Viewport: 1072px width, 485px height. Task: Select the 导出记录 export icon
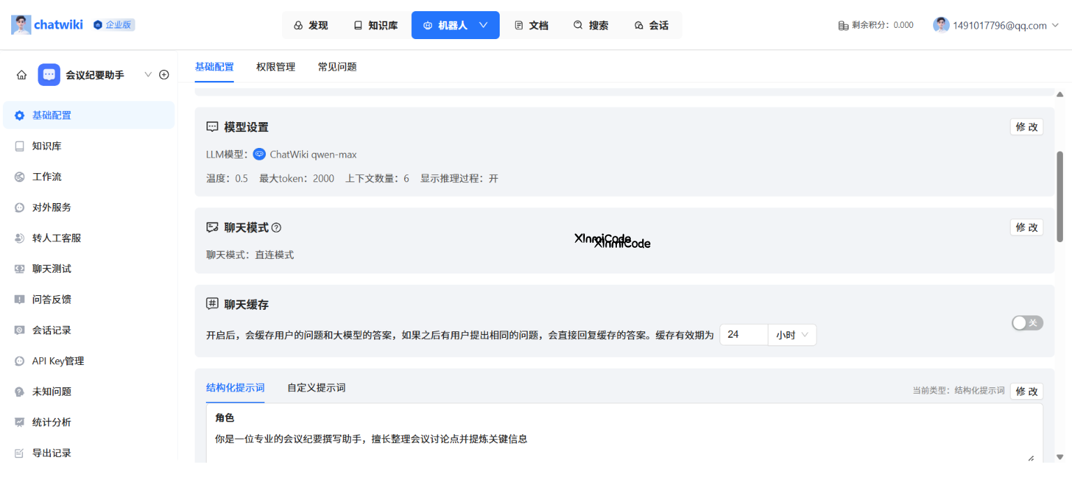click(x=19, y=452)
